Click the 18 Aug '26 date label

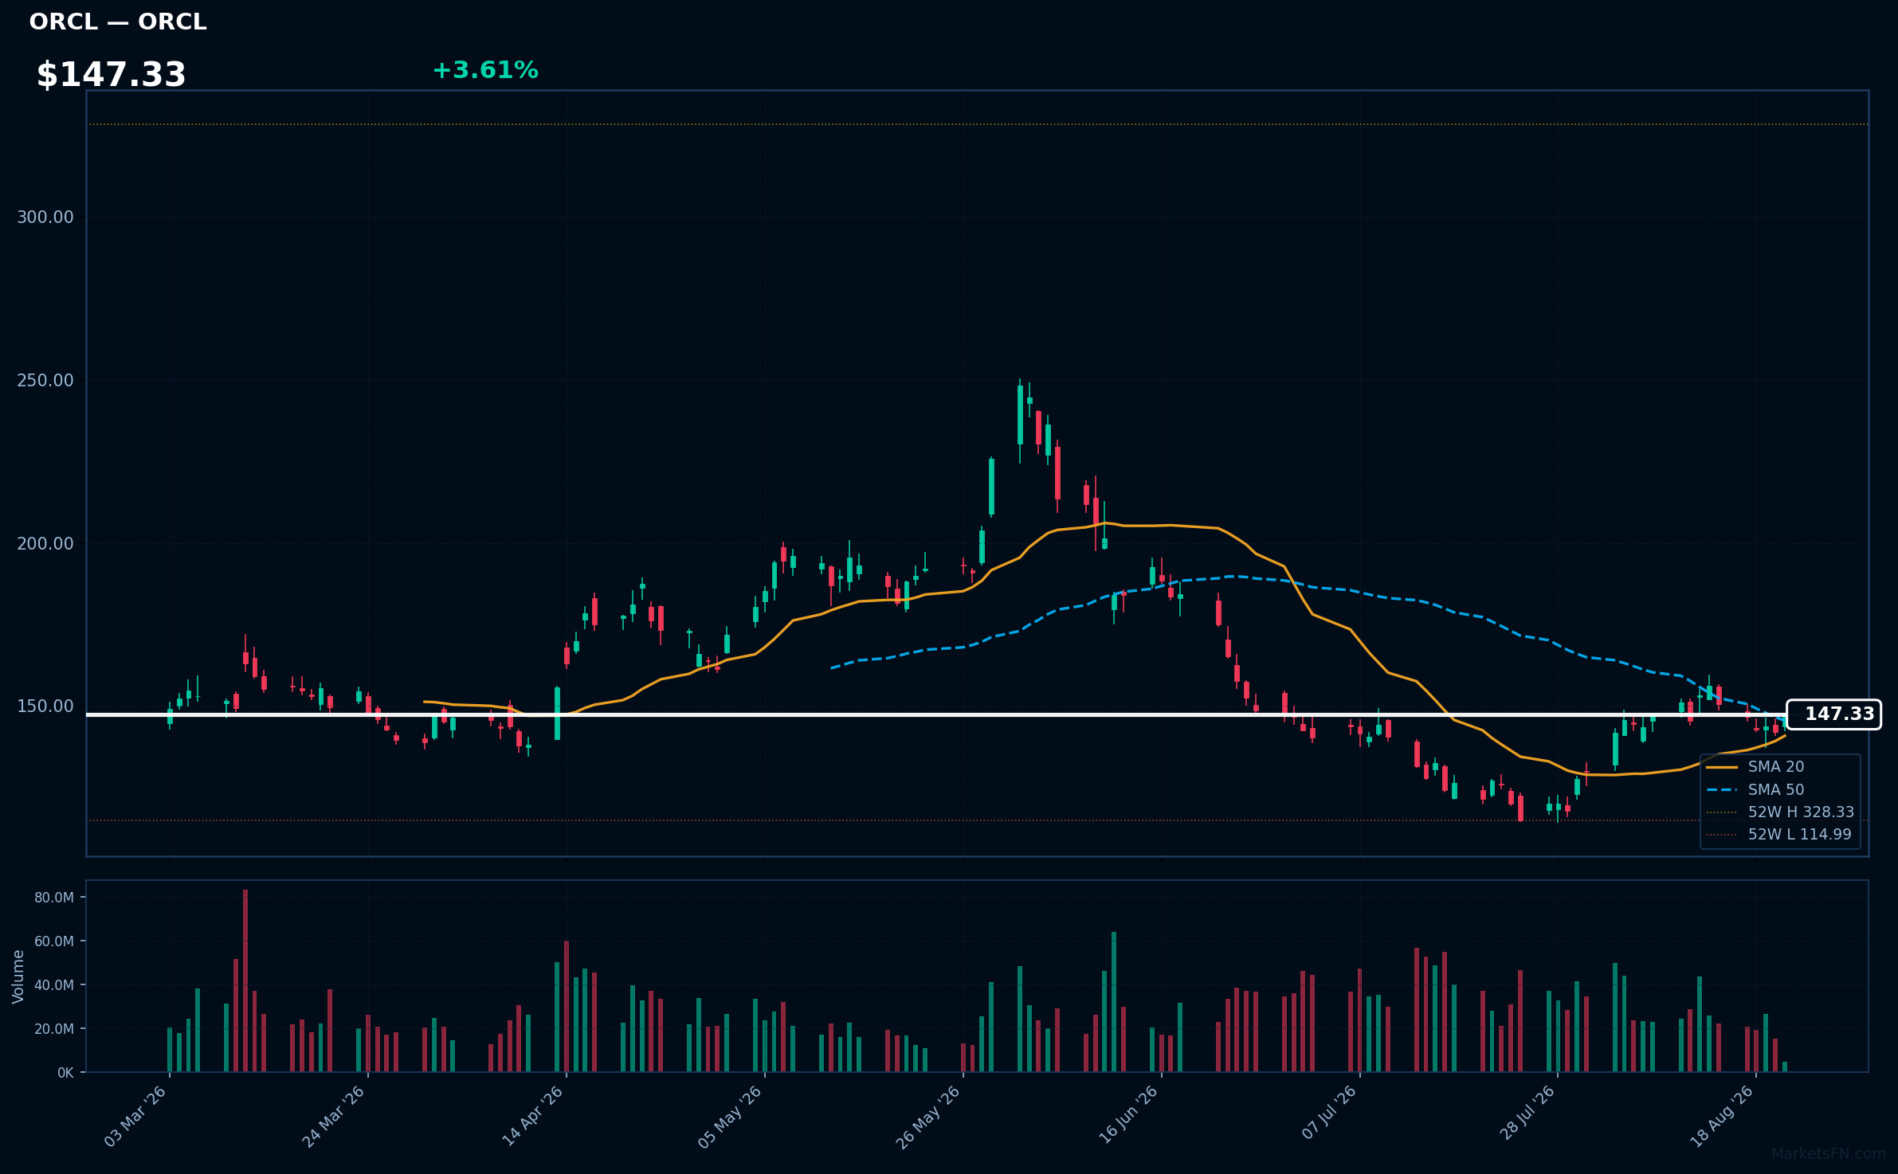click(x=1722, y=1117)
